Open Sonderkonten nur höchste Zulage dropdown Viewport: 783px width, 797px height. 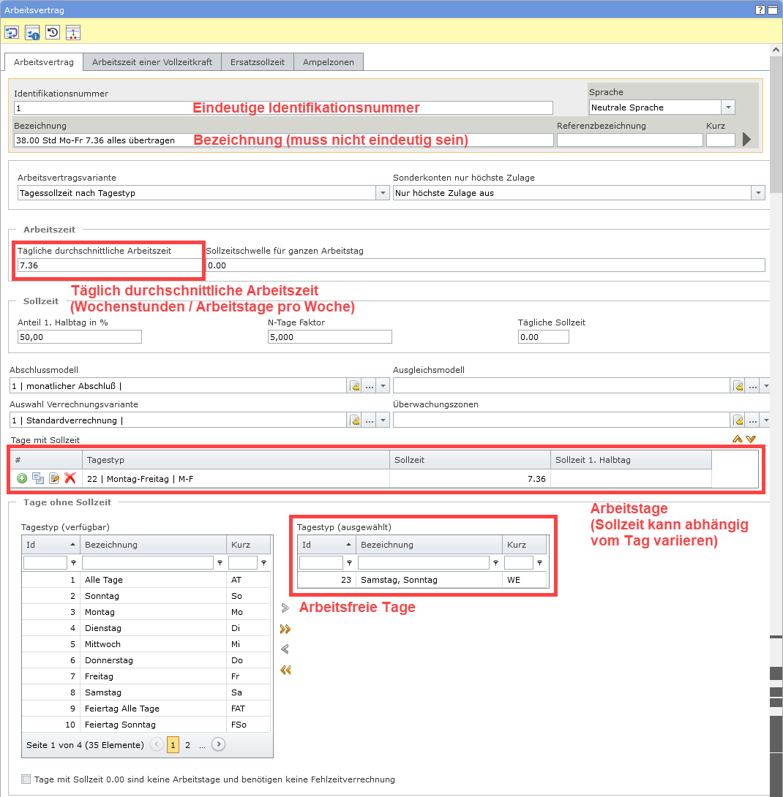[757, 193]
